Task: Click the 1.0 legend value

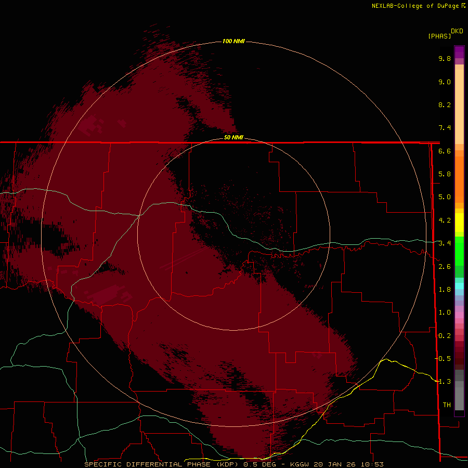Action: click(x=445, y=313)
